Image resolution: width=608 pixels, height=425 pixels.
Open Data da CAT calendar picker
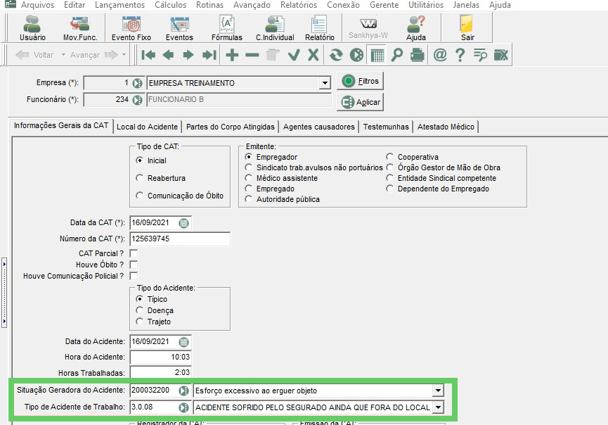183,223
